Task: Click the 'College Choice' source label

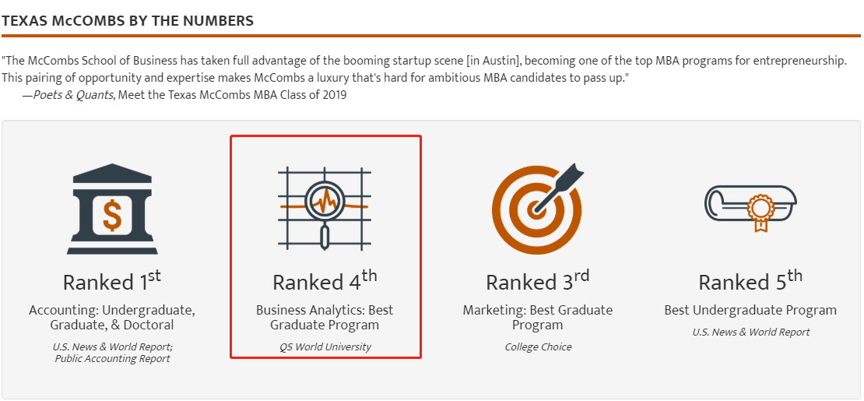Action: pyautogui.click(x=538, y=347)
